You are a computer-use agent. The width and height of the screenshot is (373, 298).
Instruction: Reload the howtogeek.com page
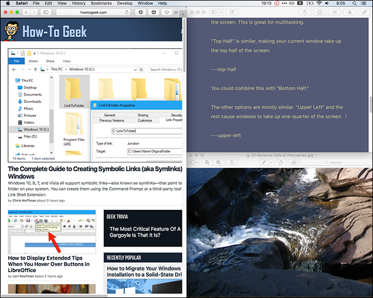[127, 12]
